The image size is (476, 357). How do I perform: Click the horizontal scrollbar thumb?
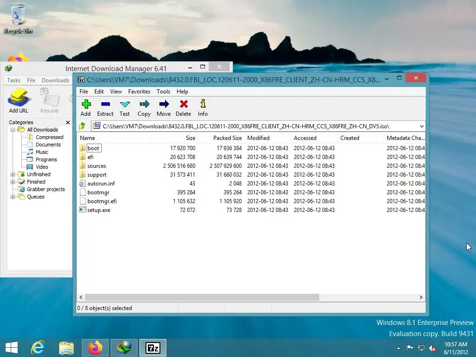[x=202, y=297]
